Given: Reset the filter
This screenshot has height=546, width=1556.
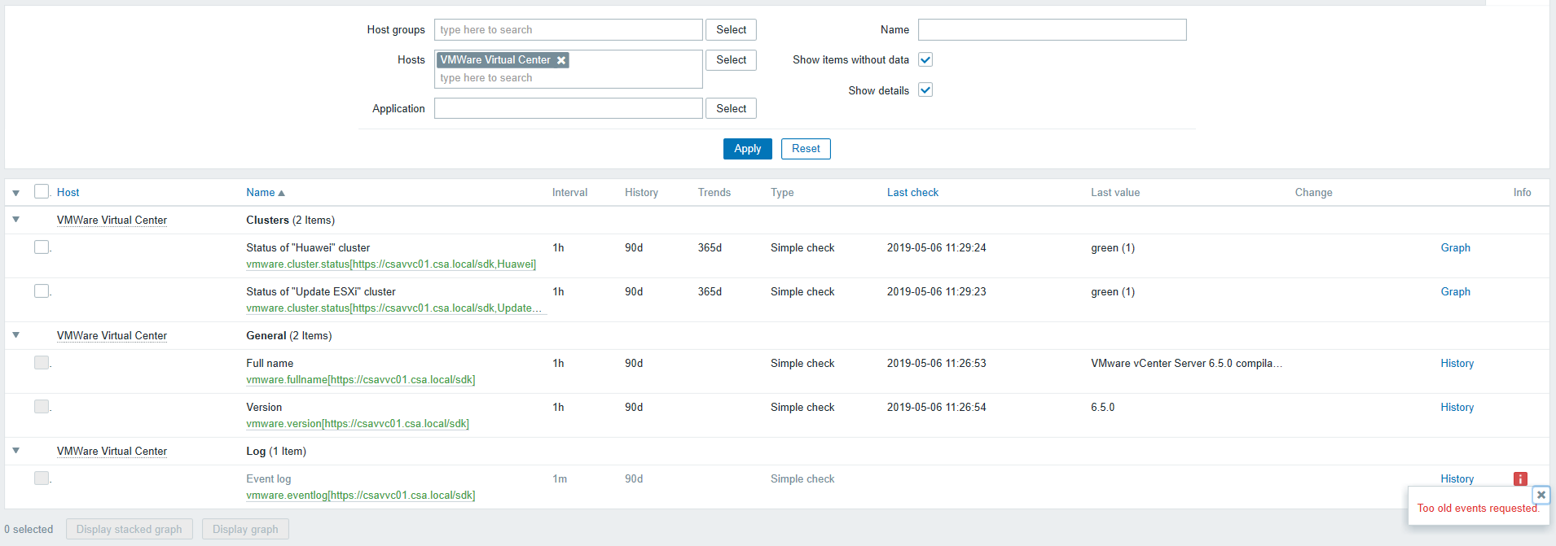Looking at the screenshot, I should pos(806,149).
